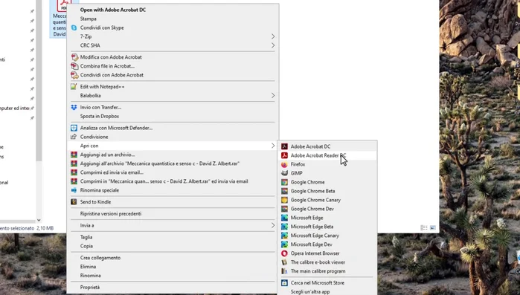
Task: Click the share icon next to Condivisione
Action: coord(74,137)
